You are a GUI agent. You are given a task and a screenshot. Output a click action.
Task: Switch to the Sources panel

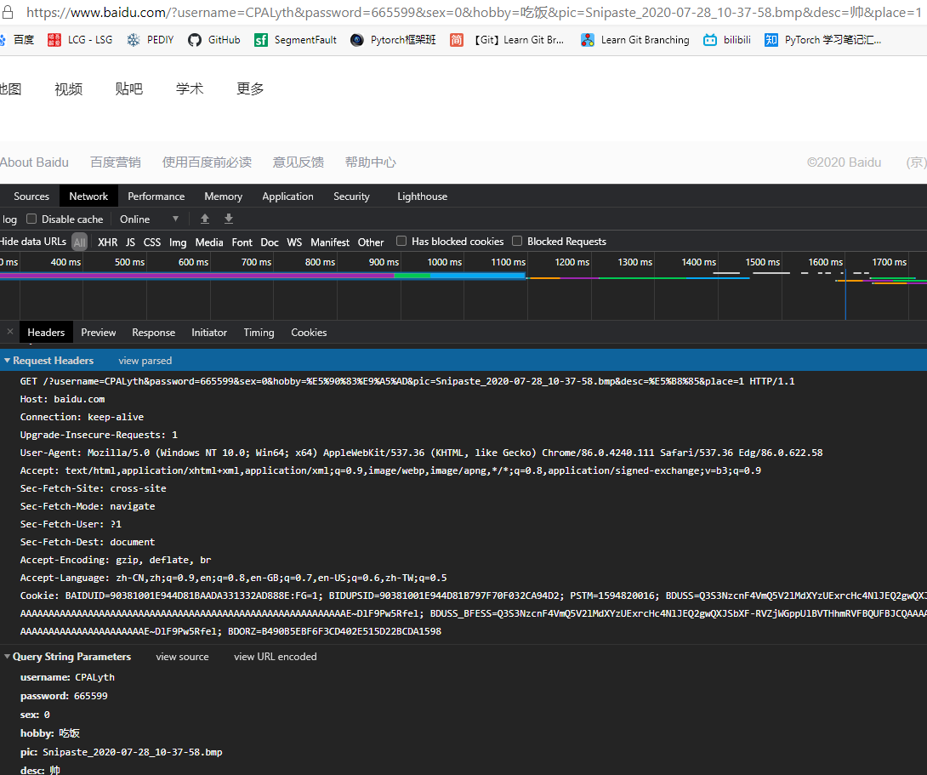[31, 197]
